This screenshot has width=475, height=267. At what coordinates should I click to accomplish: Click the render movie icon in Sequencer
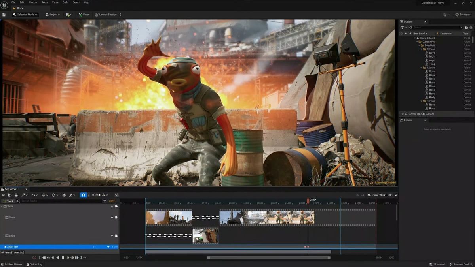[9, 195]
